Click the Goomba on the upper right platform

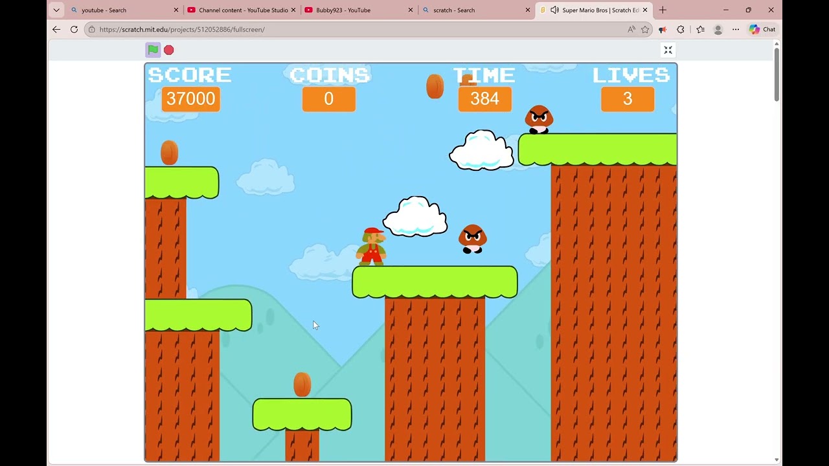[539, 120]
